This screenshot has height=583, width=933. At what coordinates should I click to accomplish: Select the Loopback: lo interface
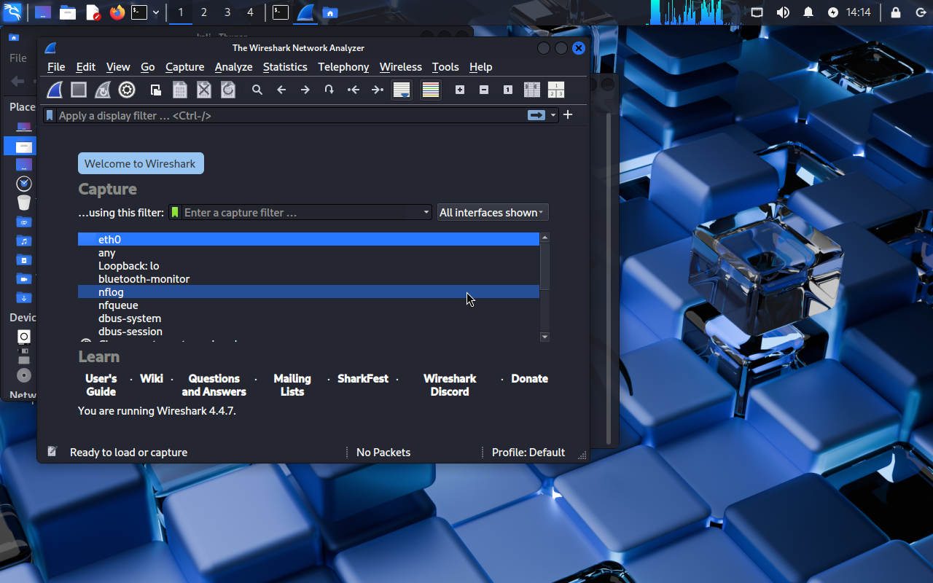tap(308, 265)
